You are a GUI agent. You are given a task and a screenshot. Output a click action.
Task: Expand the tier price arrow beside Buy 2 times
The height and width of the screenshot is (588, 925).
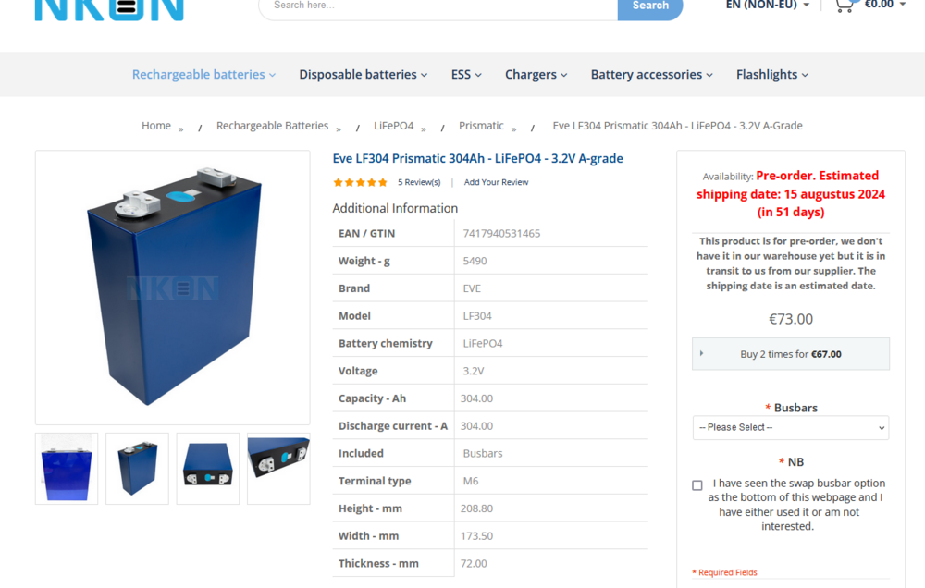(701, 353)
